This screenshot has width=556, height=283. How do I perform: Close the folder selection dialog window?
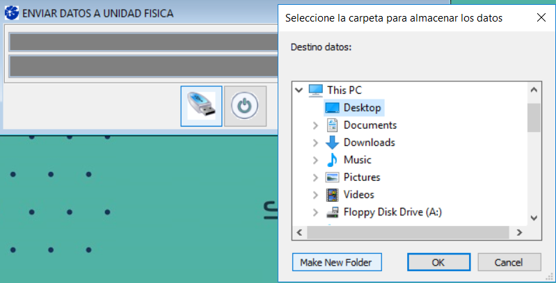coord(540,17)
